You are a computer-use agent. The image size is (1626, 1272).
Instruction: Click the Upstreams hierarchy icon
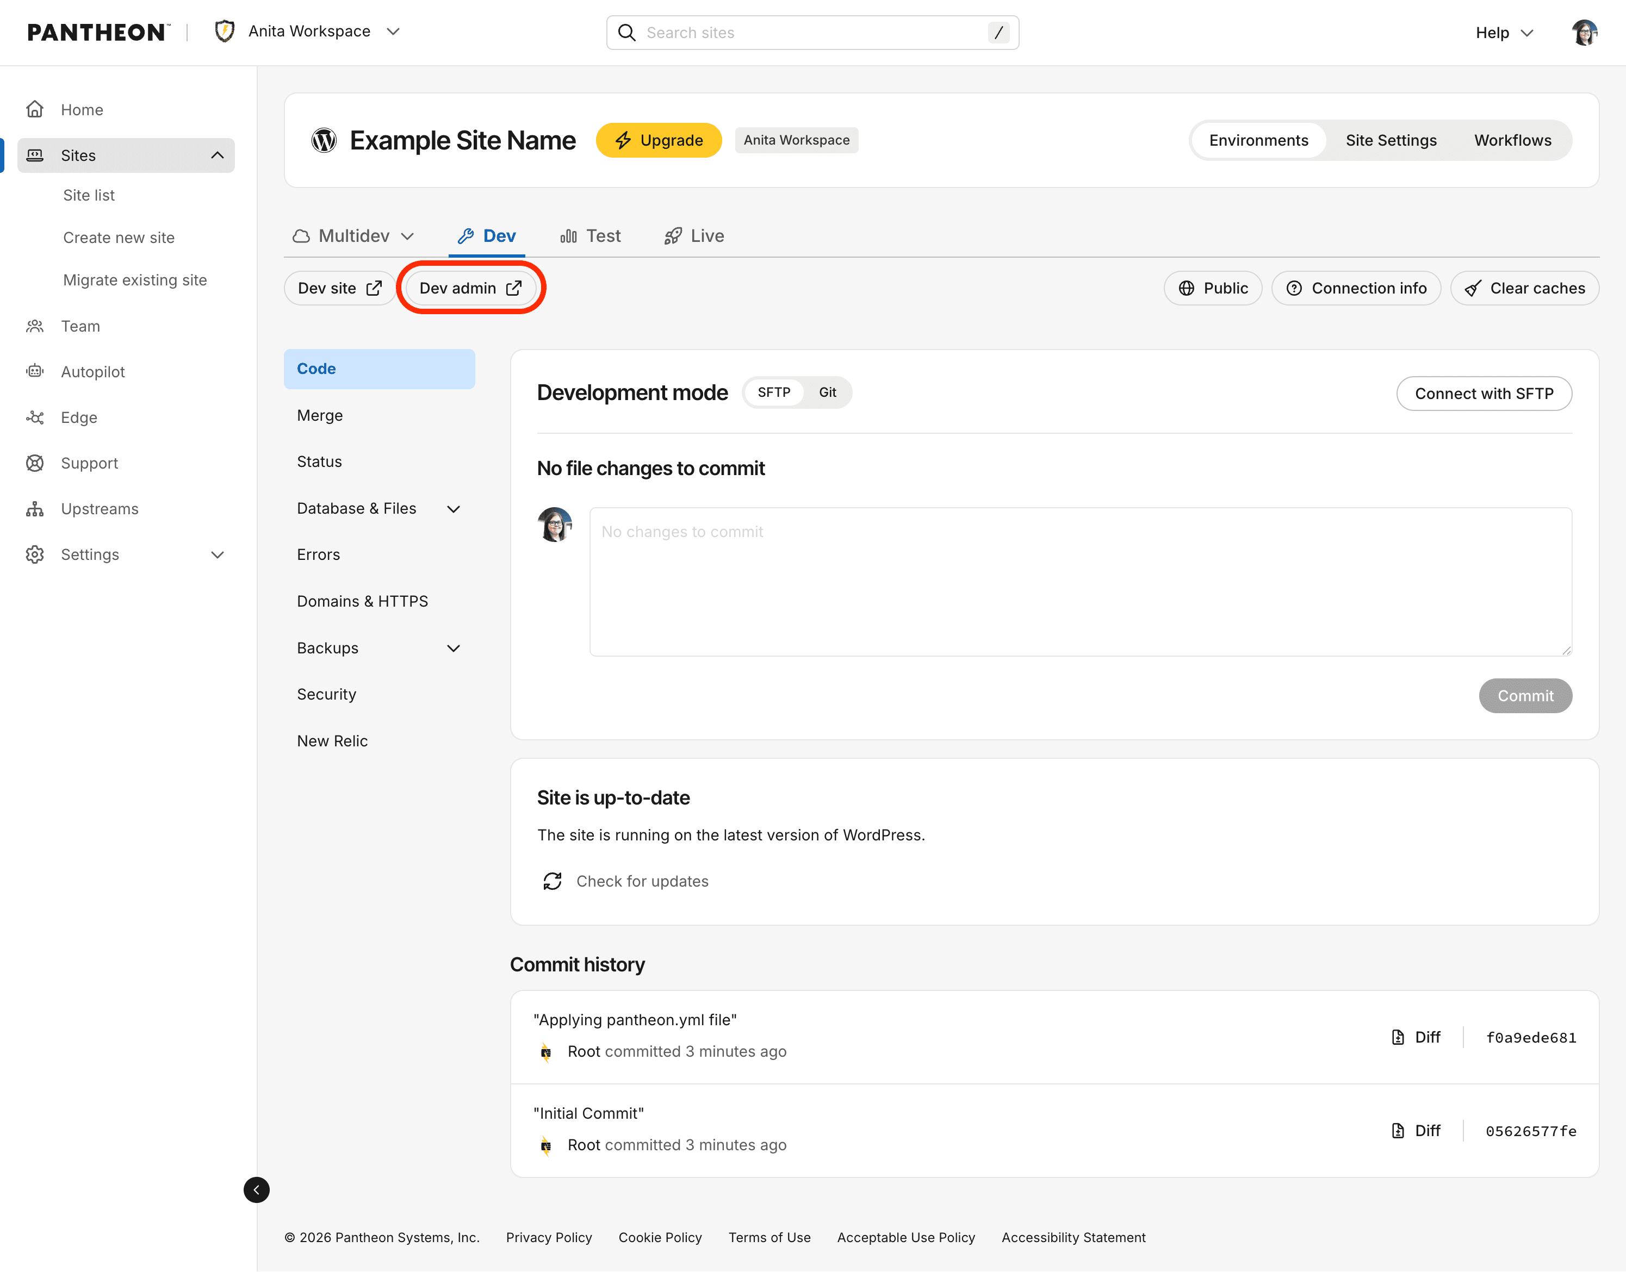coord(35,509)
